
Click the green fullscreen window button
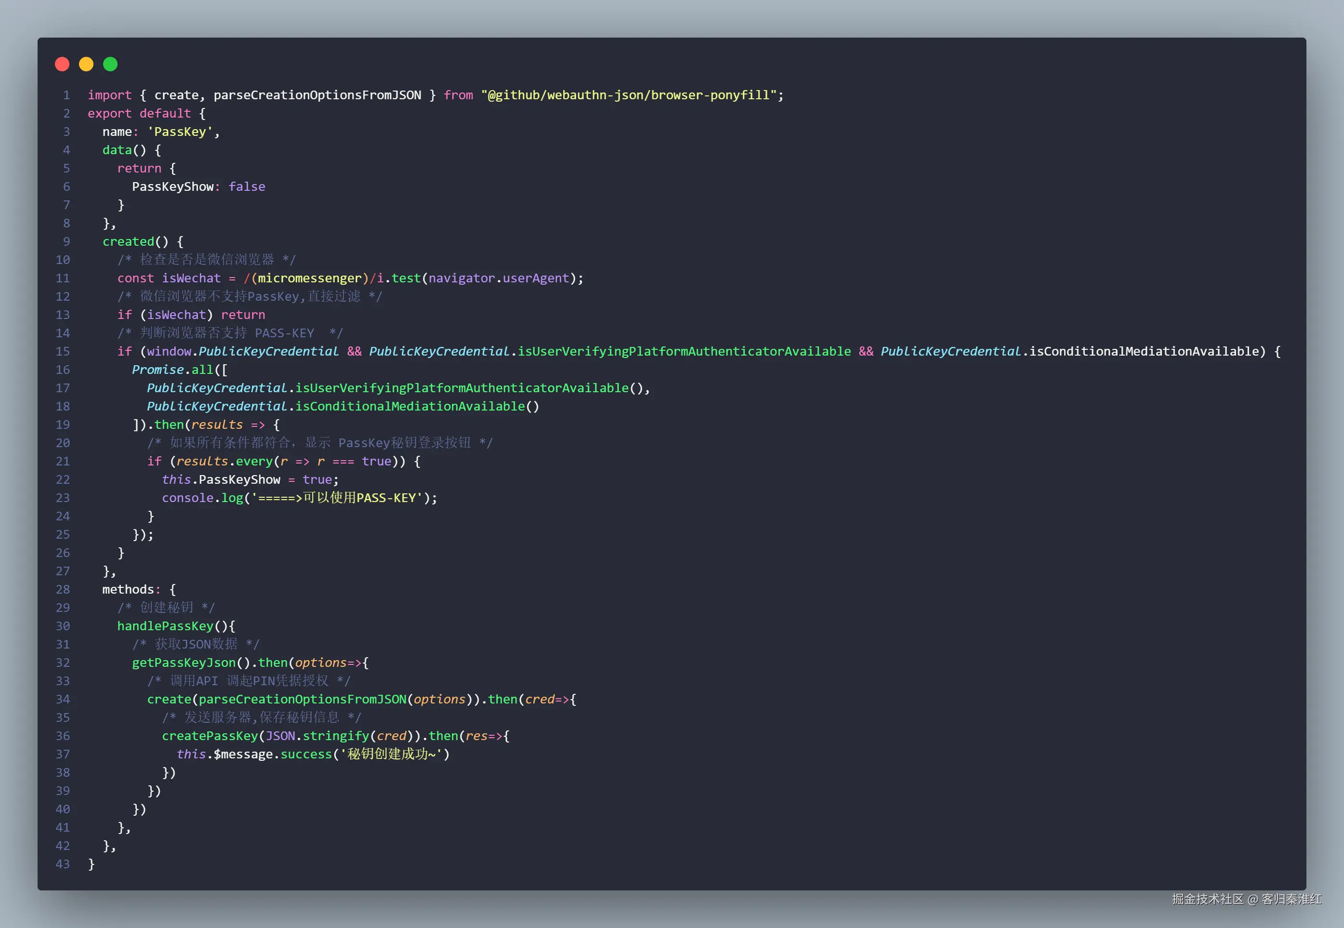(x=109, y=64)
